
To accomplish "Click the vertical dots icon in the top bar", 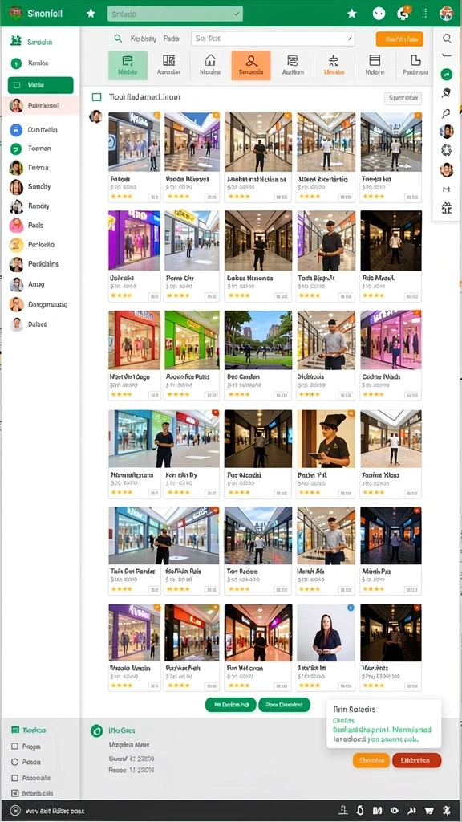I will pyautogui.click(x=424, y=13).
